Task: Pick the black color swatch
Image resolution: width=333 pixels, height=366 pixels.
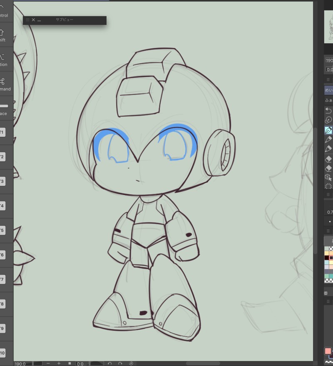Action: (326, 258)
